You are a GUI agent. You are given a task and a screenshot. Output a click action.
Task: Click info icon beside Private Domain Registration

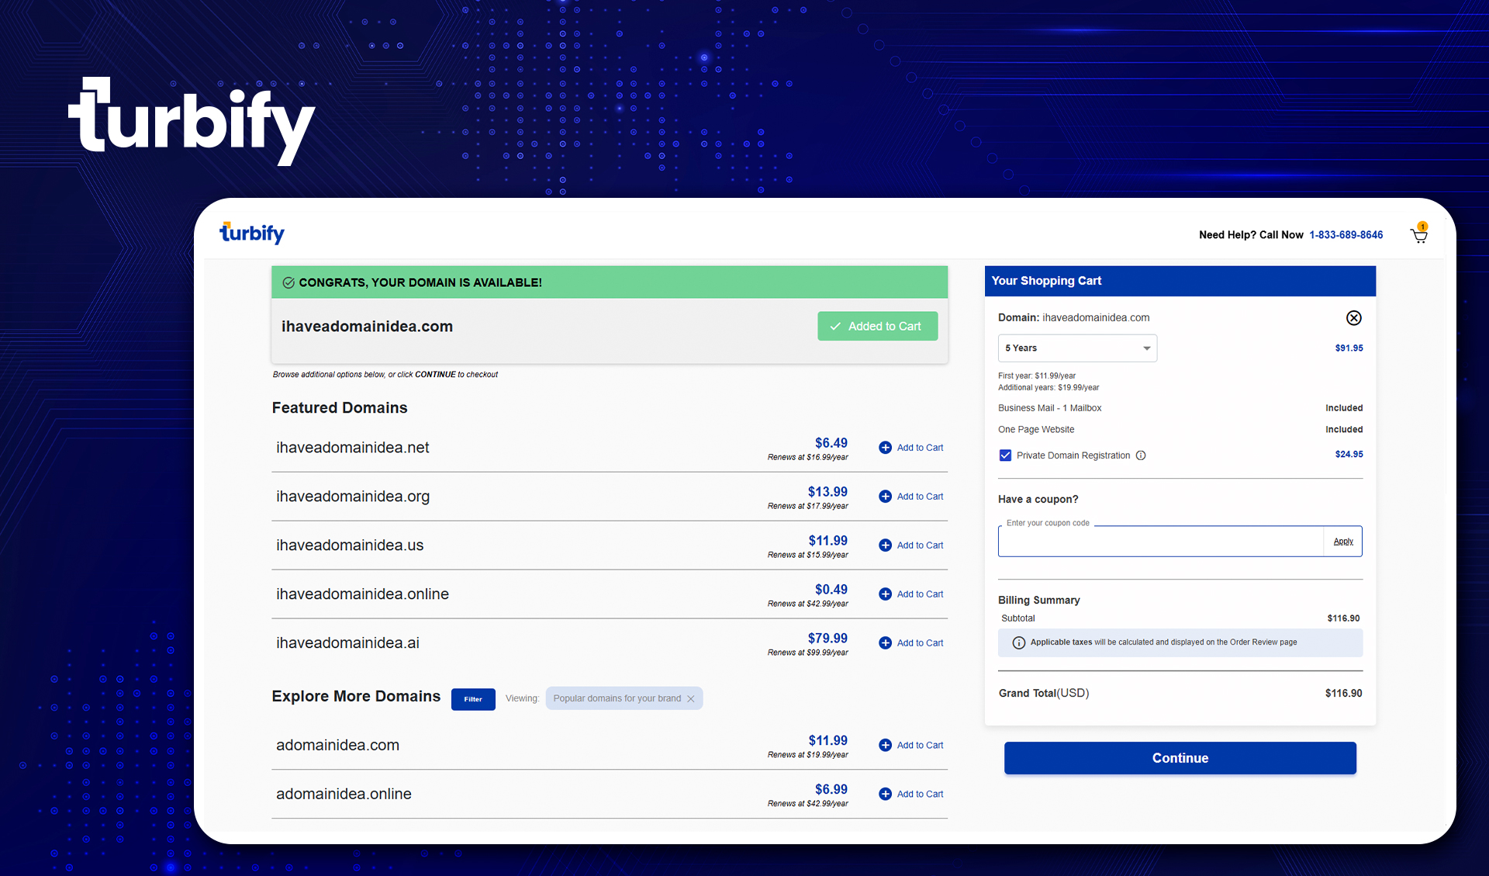(x=1141, y=455)
